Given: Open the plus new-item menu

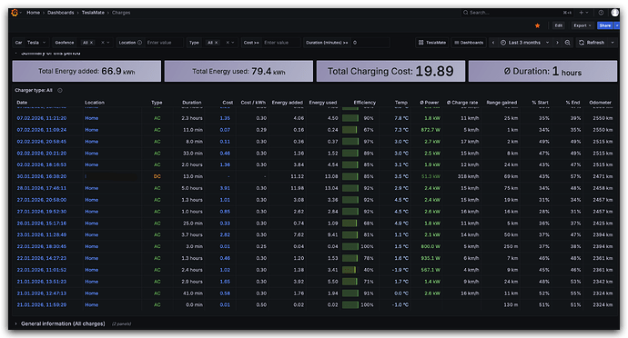Looking at the screenshot, I should (x=583, y=13).
